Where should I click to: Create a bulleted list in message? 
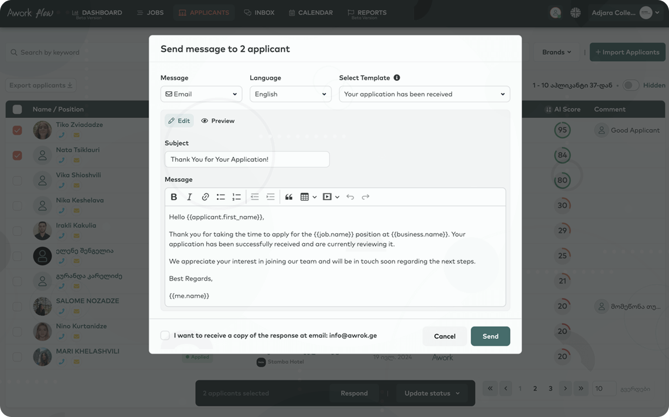click(x=221, y=197)
